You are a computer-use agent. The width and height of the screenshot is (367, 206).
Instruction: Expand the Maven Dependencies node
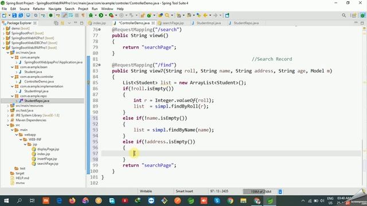pyautogui.click(x=8, y=120)
